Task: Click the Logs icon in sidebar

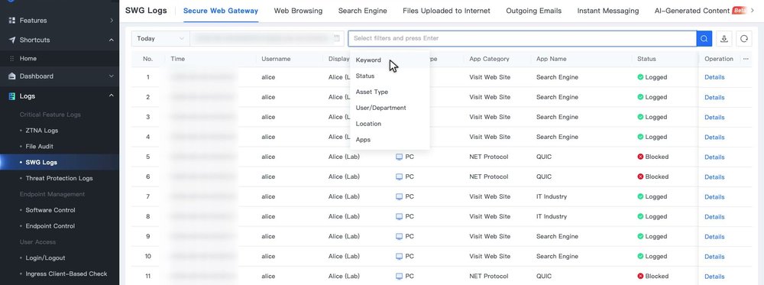Action: (x=12, y=96)
